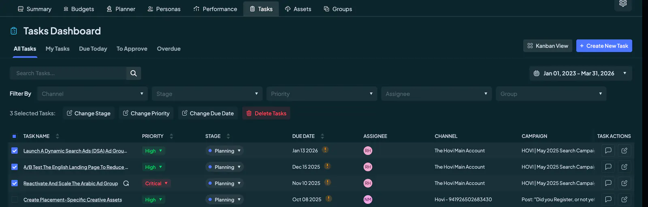The width and height of the screenshot is (648, 207).
Task: Open the Stage filter dropdown
Action: click(x=207, y=94)
